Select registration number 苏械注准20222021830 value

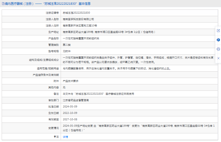pyautogui.click(x=76, y=13)
